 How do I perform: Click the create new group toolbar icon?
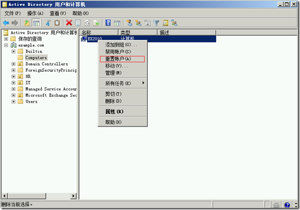(x=138, y=23)
